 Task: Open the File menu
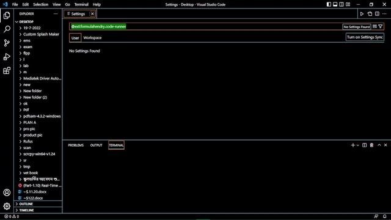[15, 4]
